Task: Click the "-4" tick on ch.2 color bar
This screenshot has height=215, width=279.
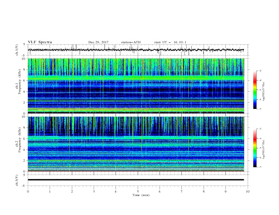Action: 260,138
